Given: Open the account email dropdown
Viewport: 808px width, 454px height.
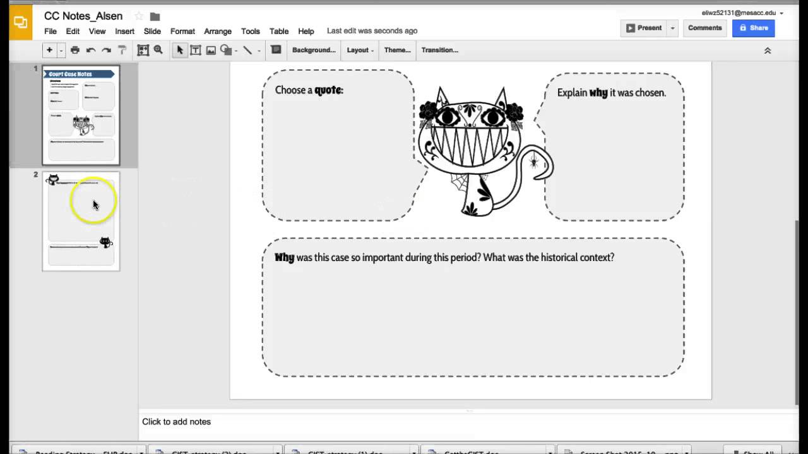Looking at the screenshot, I should [x=742, y=13].
